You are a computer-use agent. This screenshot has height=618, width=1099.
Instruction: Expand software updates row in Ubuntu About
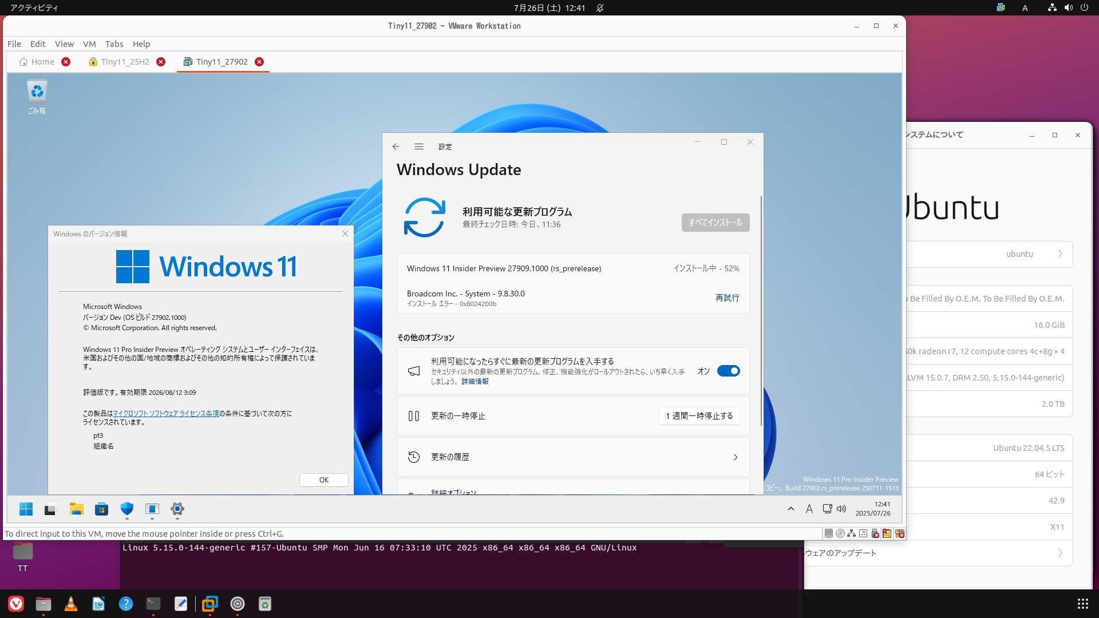tap(938, 553)
